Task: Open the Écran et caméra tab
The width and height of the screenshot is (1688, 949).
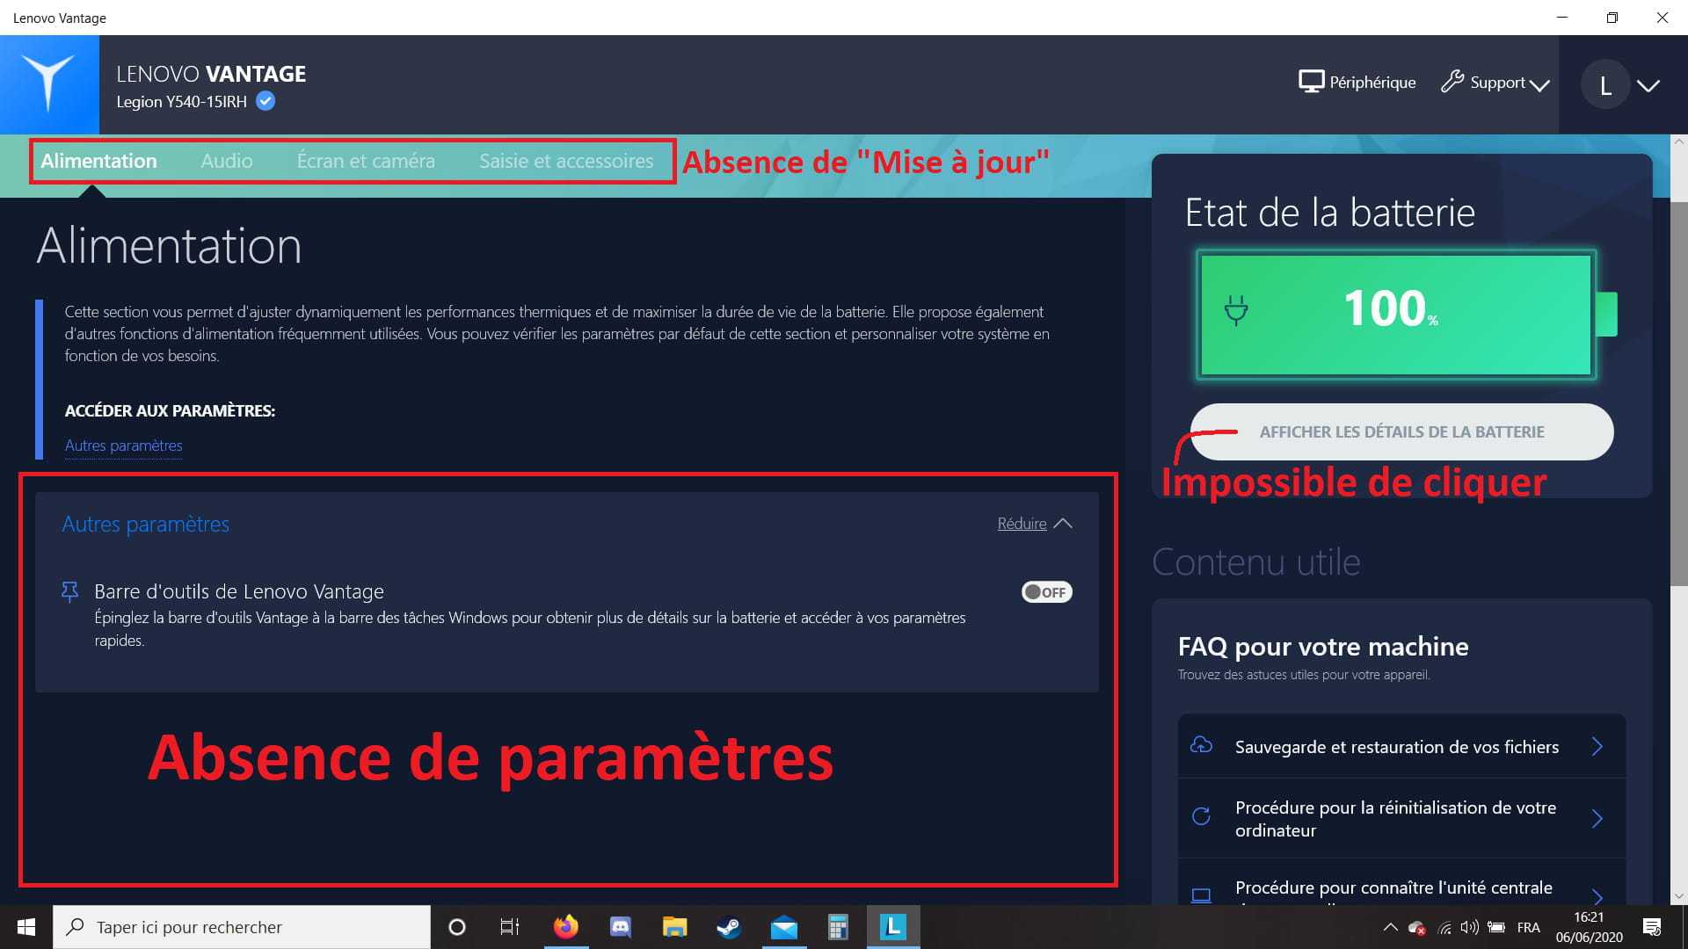Action: pyautogui.click(x=366, y=161)
